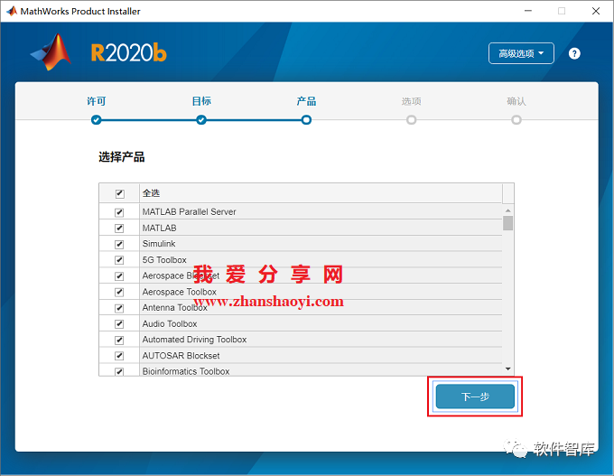This screenshot has width=614, height=476.
Task: Toggle the 5G Toolbox checkbox
Action: click(119, 260)
